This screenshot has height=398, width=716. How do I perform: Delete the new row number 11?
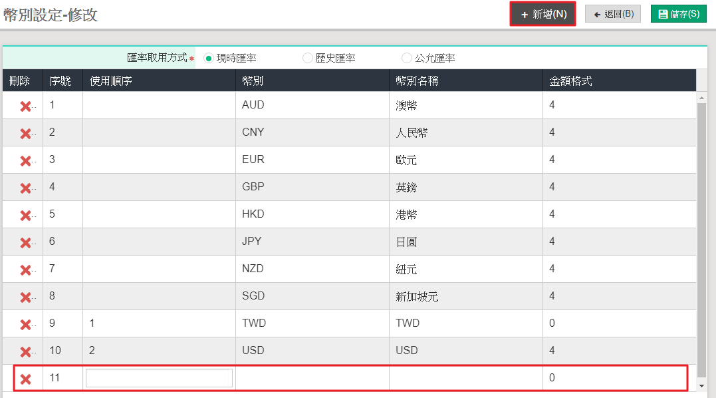point(25,379)
